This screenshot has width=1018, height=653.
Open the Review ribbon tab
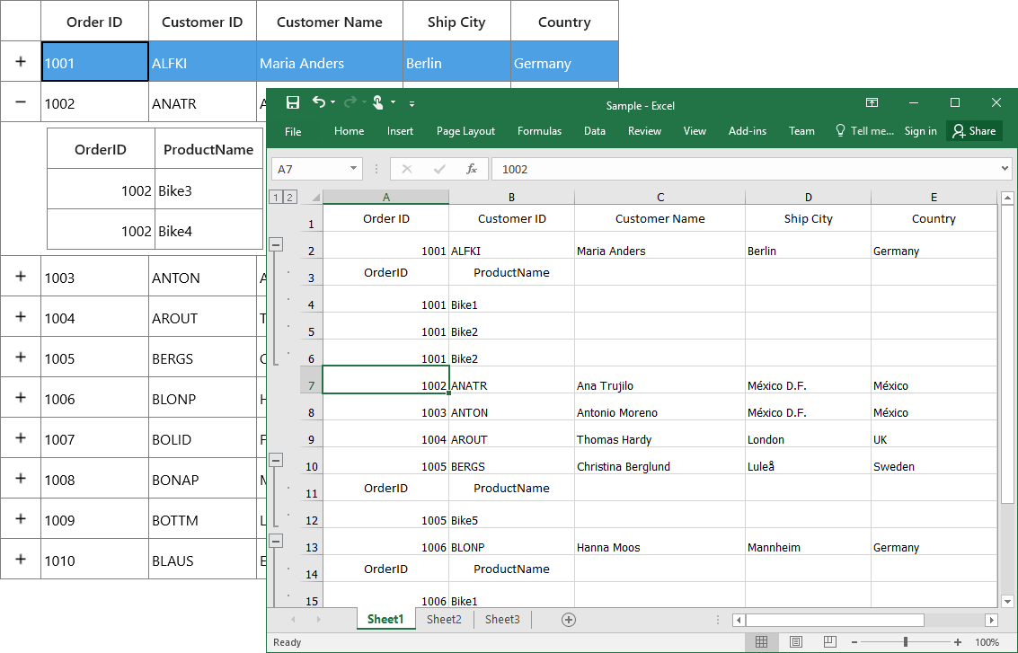tap(645, 131)
